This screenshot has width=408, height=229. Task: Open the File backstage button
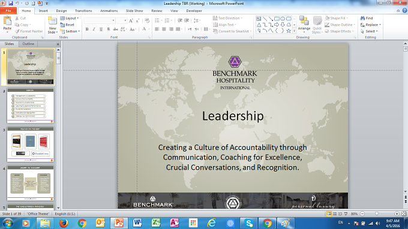coord(8,11)
